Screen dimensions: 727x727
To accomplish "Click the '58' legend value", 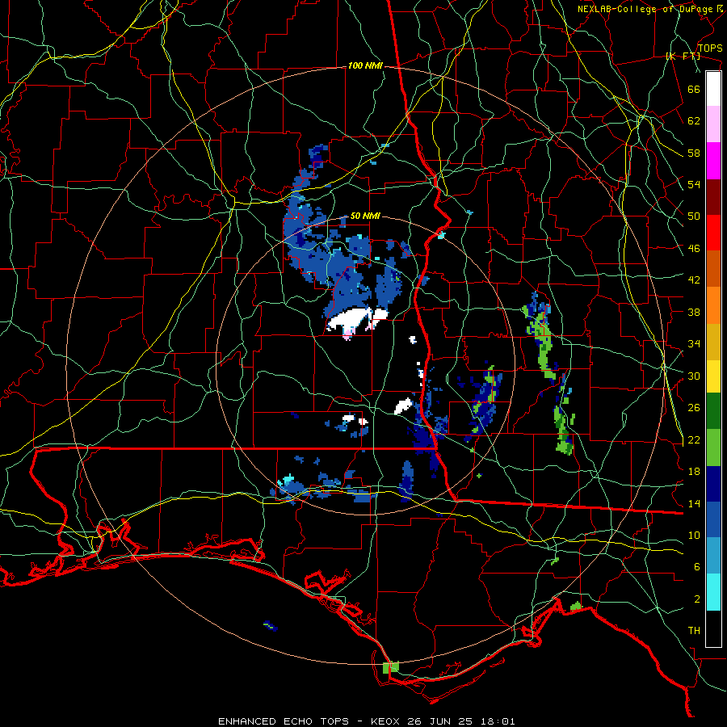I will 694,153.
